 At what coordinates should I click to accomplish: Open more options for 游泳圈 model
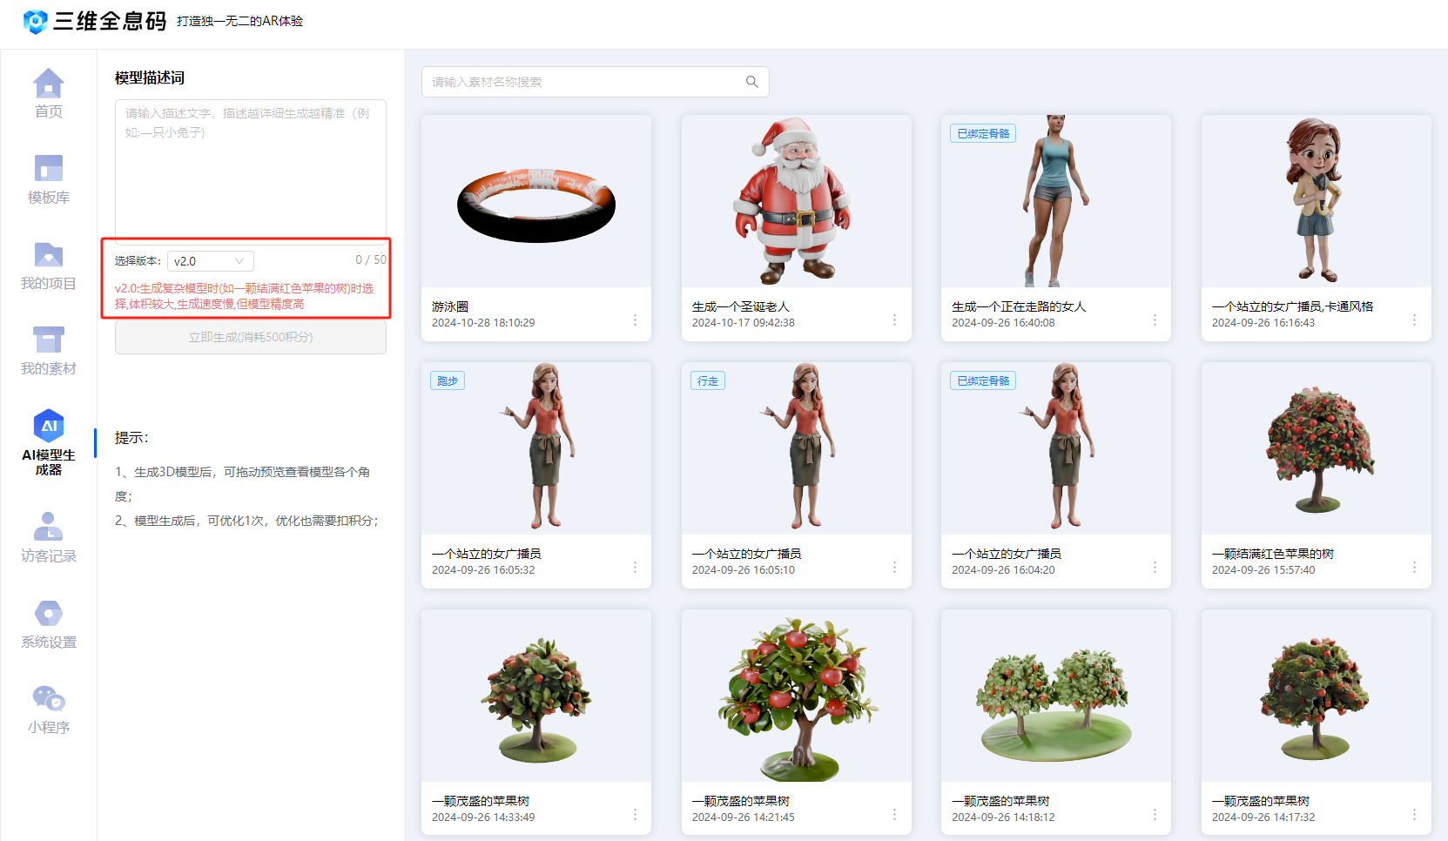click(635, 320)
